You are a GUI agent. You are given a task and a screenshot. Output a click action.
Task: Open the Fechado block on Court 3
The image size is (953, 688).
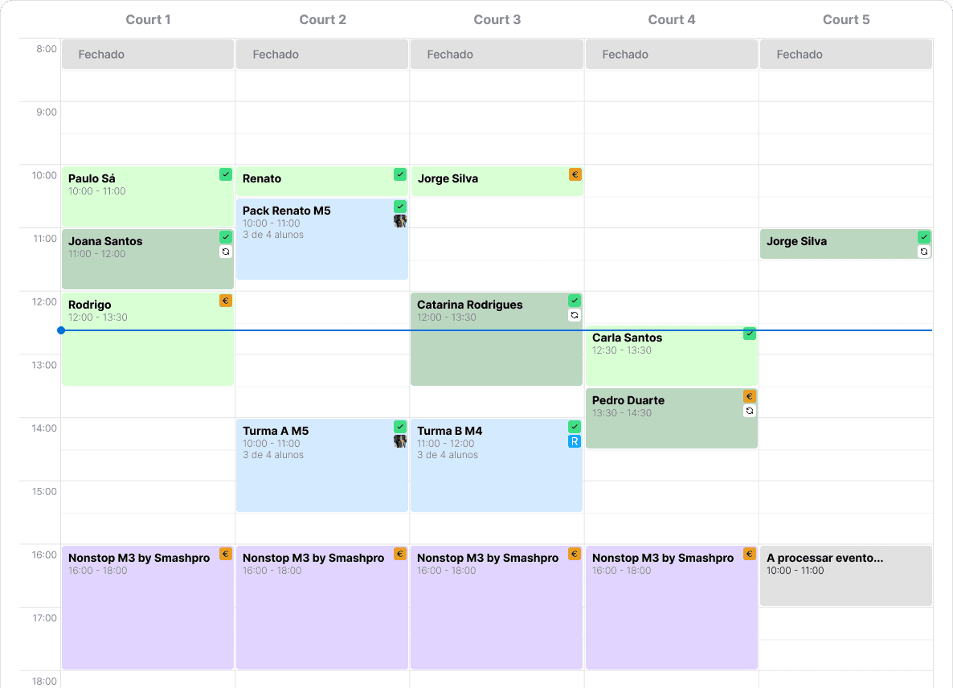coord(497,54)
